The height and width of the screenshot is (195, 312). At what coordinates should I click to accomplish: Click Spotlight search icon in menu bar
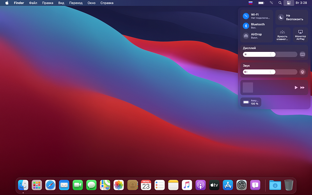click(x=280, y=3)
